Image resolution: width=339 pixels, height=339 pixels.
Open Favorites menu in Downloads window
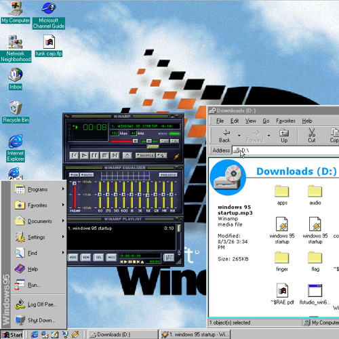285,121
